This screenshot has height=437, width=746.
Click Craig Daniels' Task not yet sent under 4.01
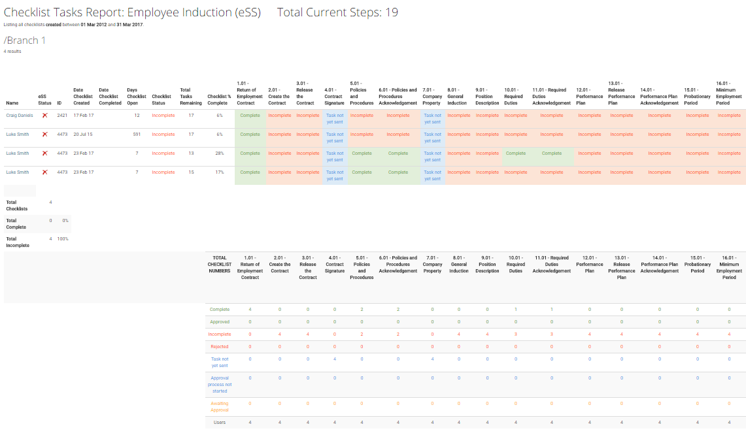[x=335, y=119]
